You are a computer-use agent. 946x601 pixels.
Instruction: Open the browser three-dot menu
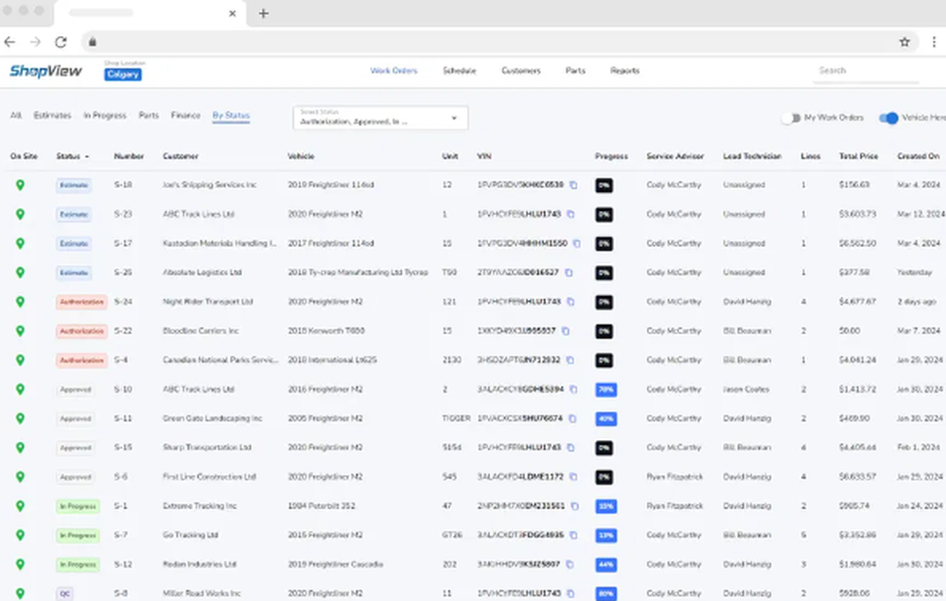pyautogui.click(x=934, y=42)
